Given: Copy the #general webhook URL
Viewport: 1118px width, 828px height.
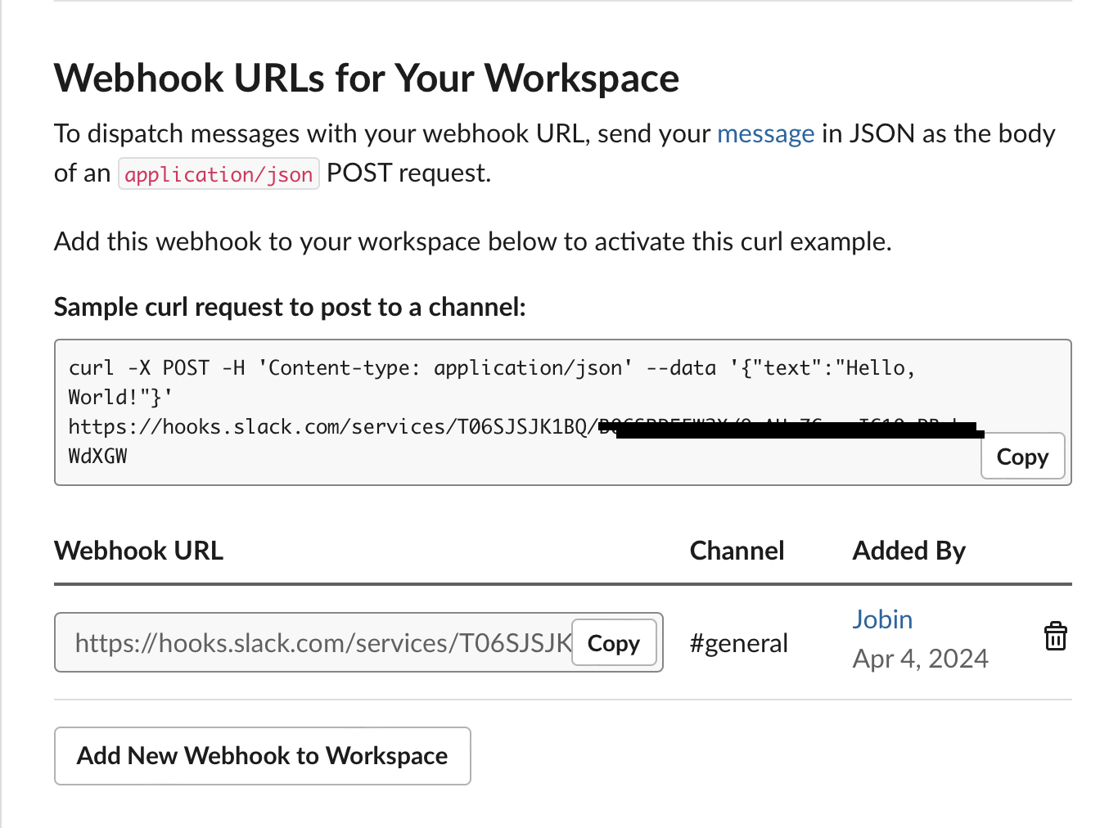Looking at the screenshot, I should tap(614, 643).
